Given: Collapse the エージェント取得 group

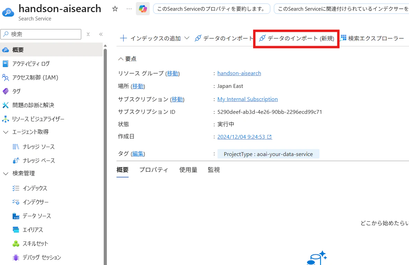Looking at the screenshot, I should click(6, 132).
